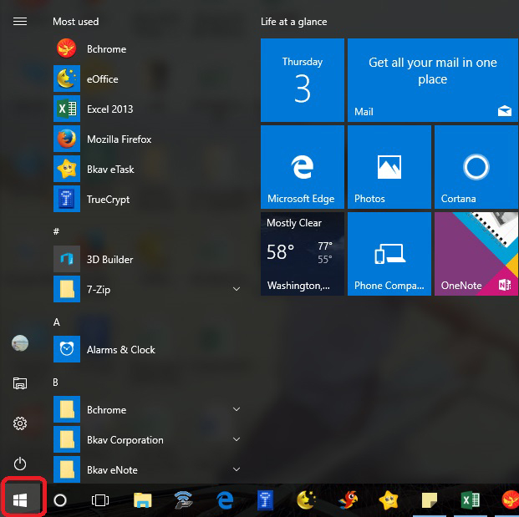
Task: Expand the Bchrome folder under B
Action: [x=237, y=409]
